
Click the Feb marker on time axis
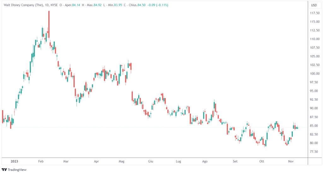pos(40,161)
